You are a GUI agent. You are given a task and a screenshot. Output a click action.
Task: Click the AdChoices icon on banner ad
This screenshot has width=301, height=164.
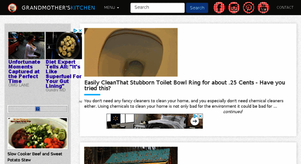pyautogui.click(x=195, y=116)
